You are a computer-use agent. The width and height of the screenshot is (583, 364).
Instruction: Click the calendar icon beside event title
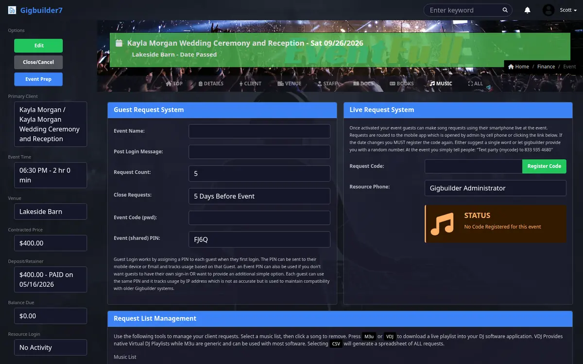coord(119,43)
